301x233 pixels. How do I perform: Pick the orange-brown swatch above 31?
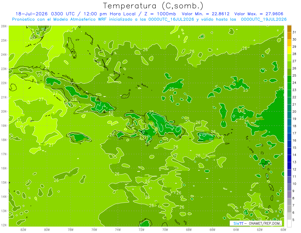289,29
